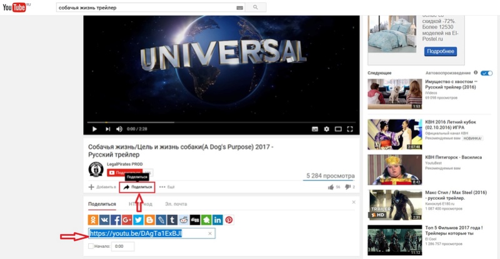Open Макс Стил / Max Steel title link
The image size is (500, 259).
[456, 195]
